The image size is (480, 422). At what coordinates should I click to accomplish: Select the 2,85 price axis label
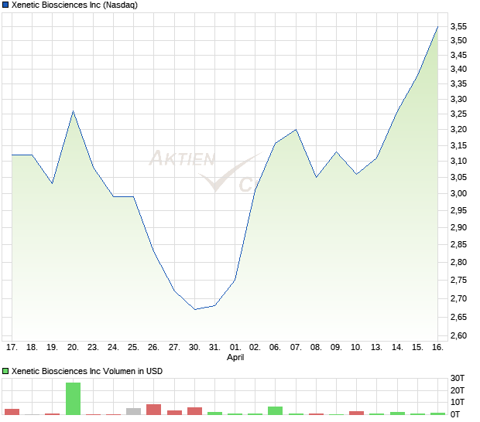tap(458, 244)
